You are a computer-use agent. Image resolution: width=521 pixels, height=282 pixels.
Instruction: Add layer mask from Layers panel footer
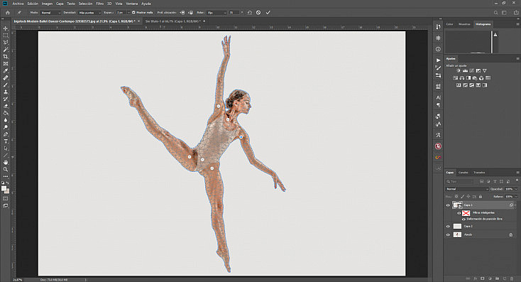483,278
